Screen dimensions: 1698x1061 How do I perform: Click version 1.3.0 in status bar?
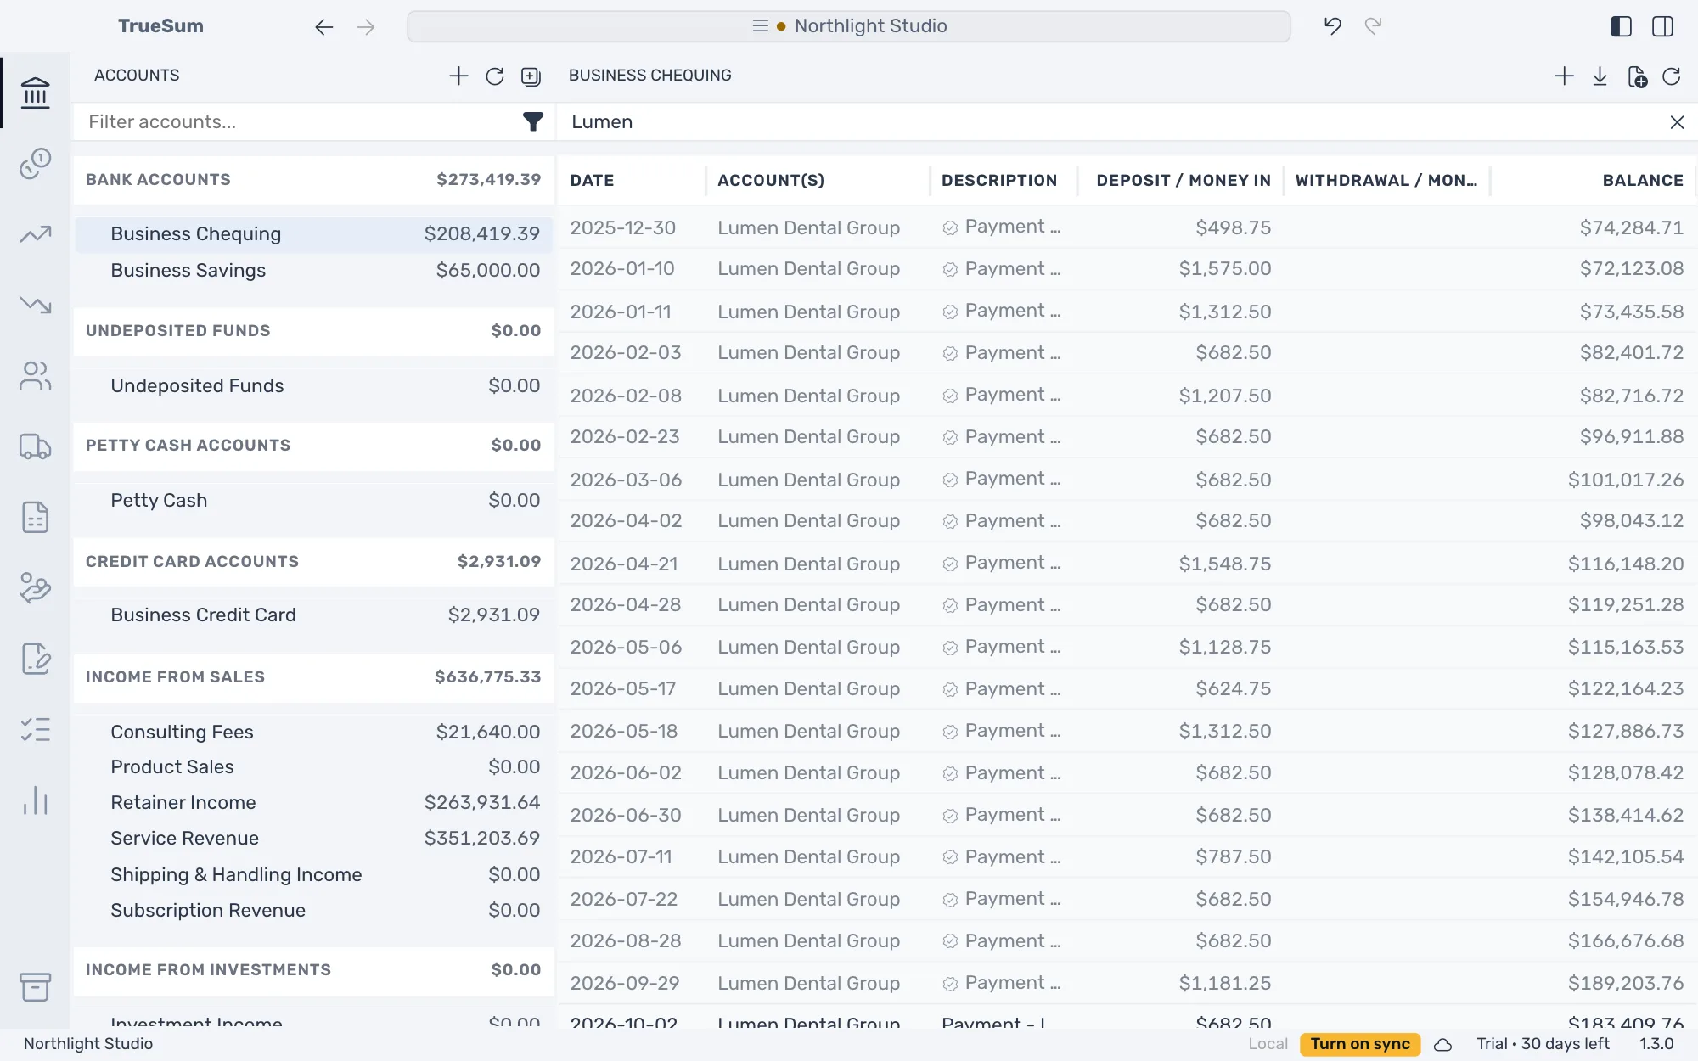point(1656,1044)
